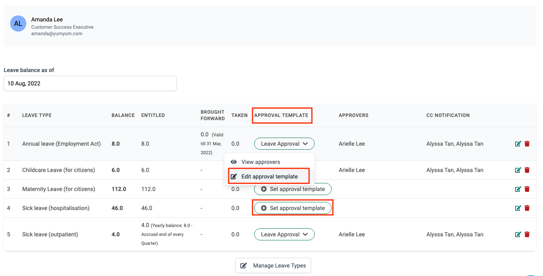Delete the Sick leave (hospitalisation) row
Viewport: 543px width, 276px height.
pos(527,208)
